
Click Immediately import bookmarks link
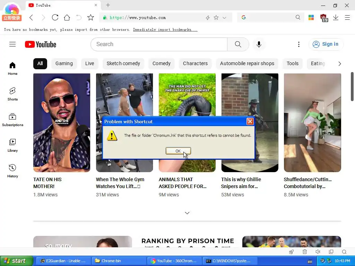pos(165,30)
